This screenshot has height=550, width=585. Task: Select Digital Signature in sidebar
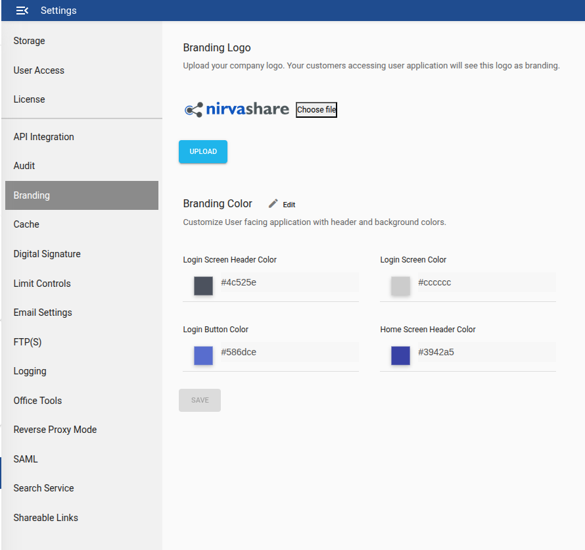[47, 254]
